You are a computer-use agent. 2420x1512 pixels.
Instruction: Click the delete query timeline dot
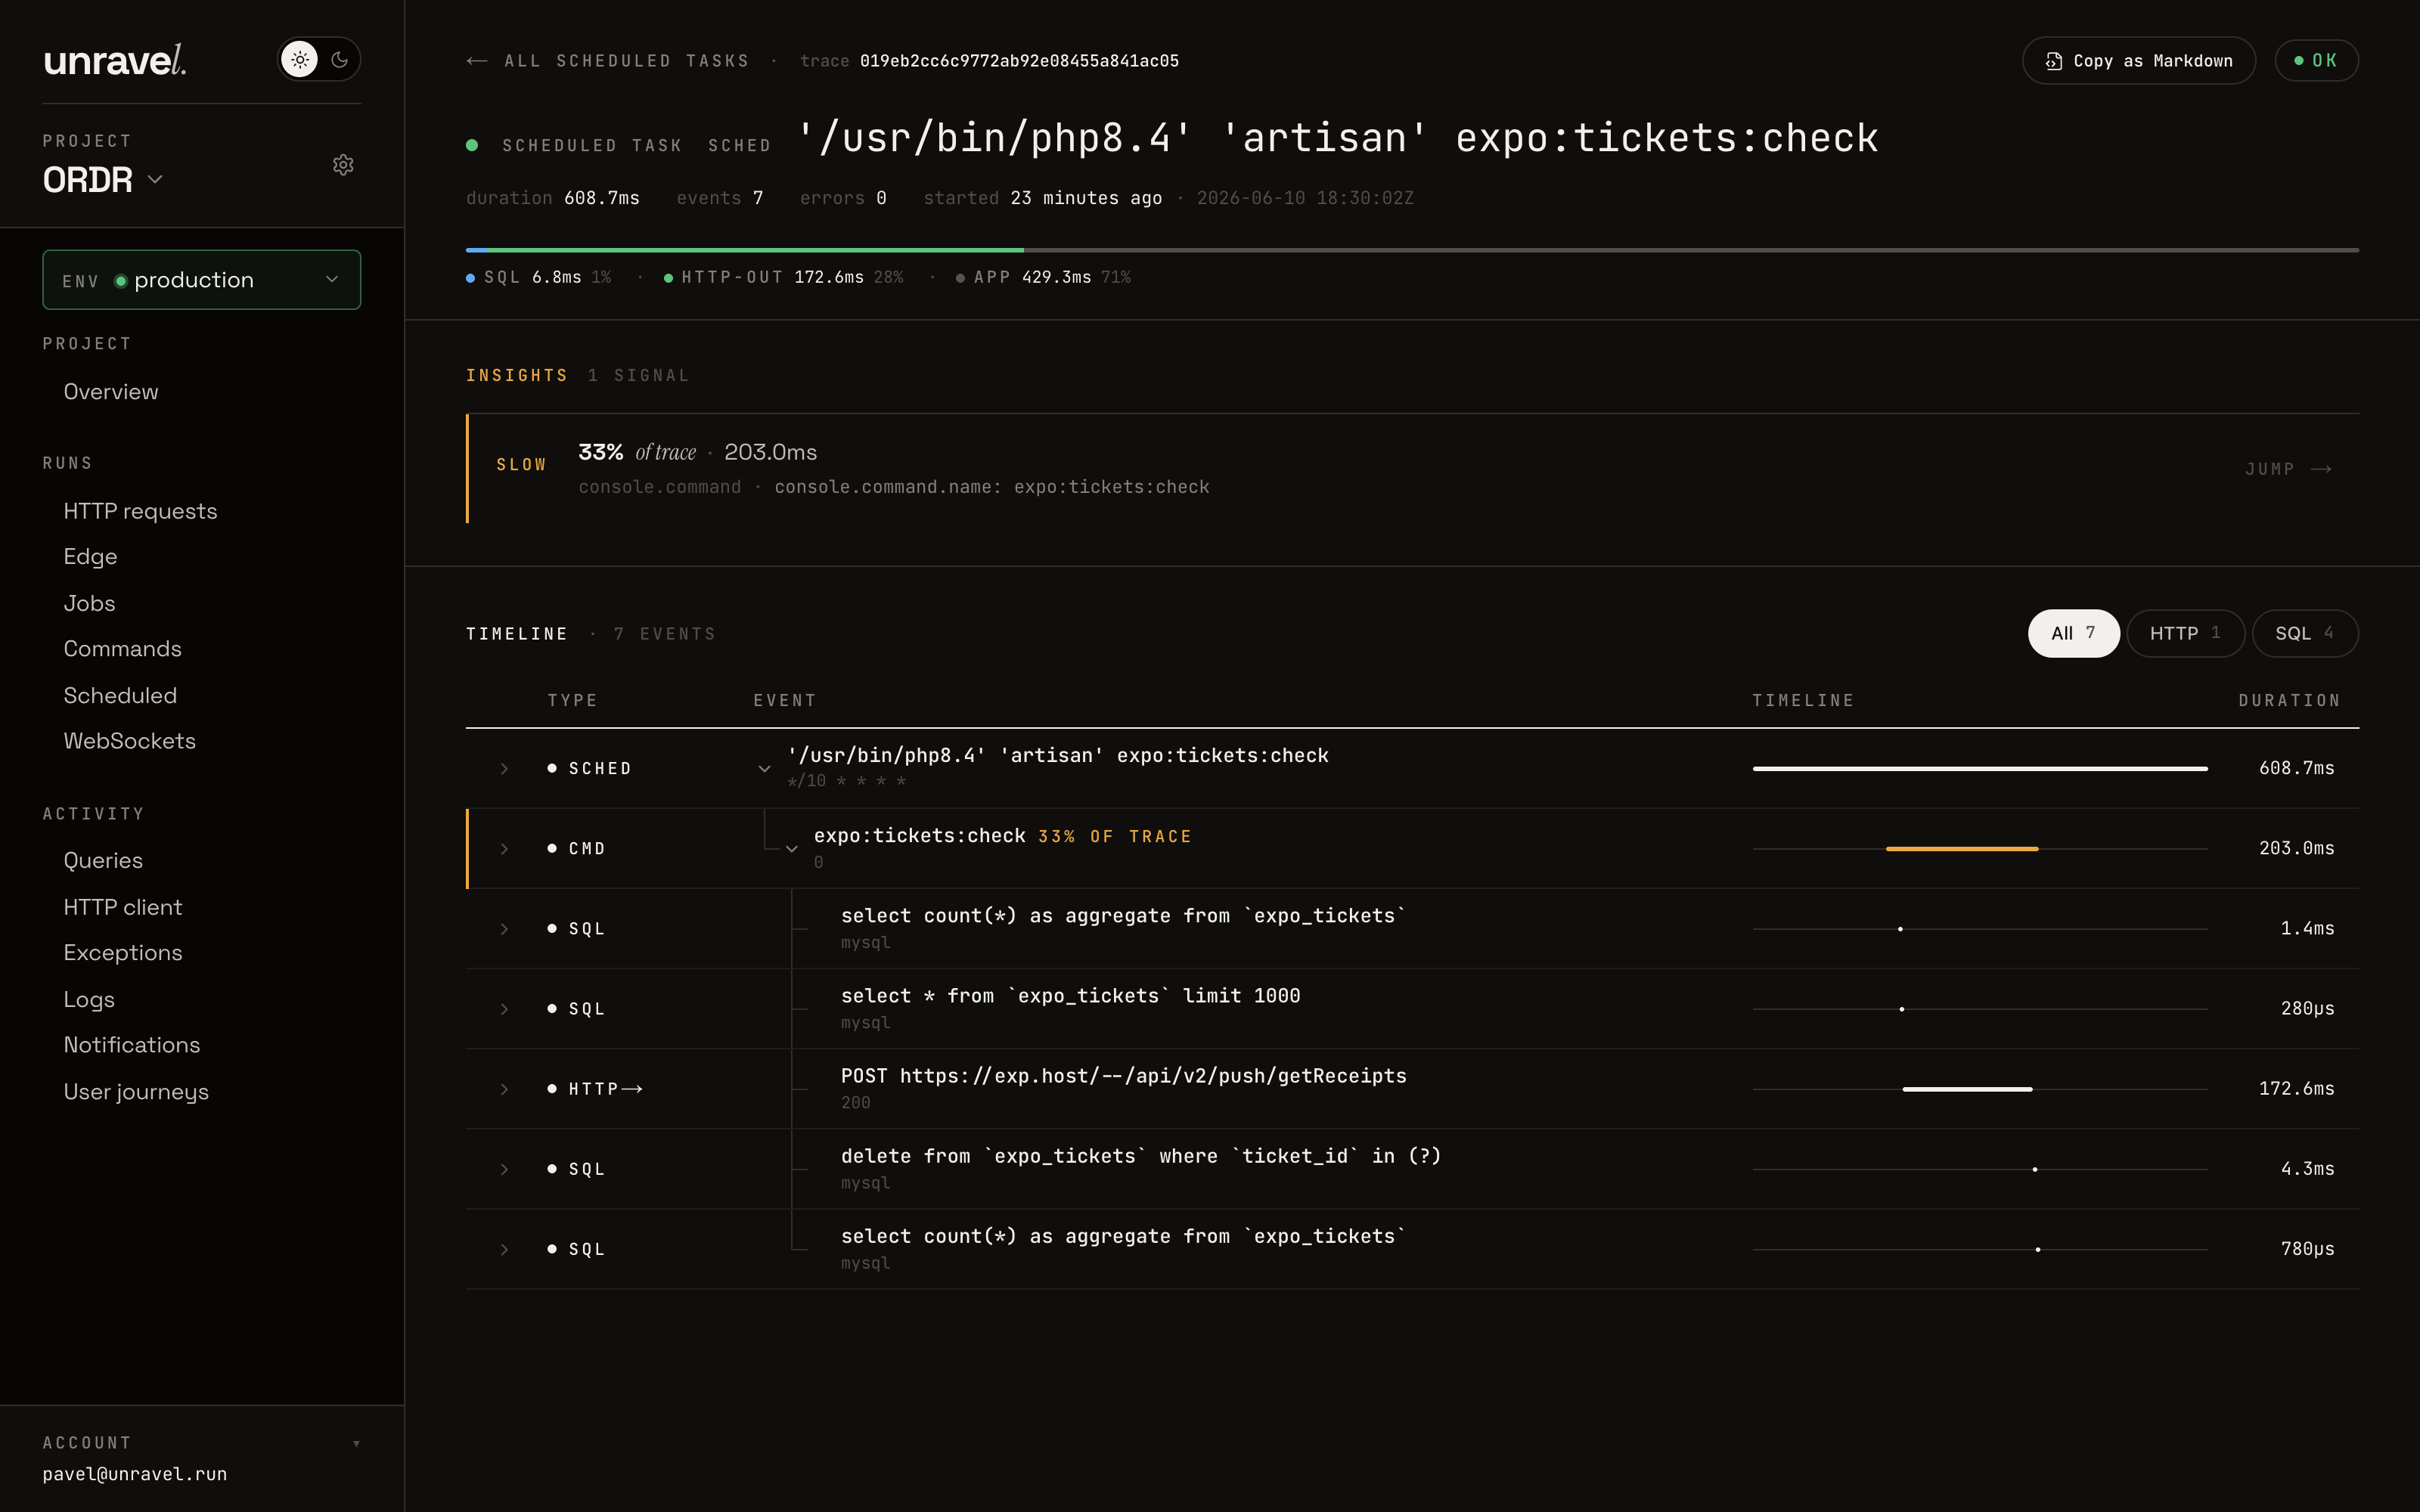[x=2035, y=1169]
